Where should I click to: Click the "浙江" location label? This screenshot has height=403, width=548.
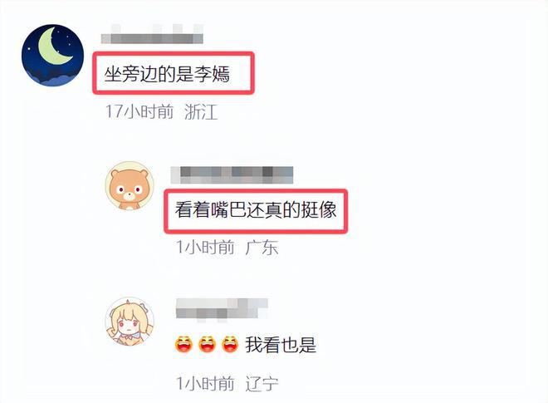tap(201, 112)
